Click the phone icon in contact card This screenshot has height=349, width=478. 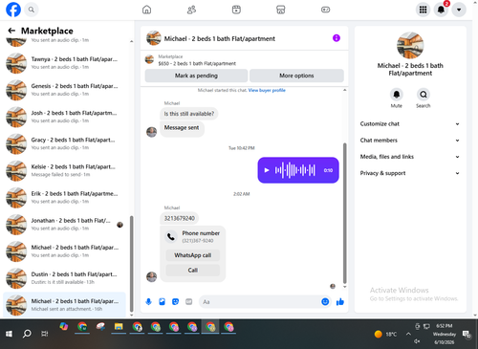click(x=171, y=237)
